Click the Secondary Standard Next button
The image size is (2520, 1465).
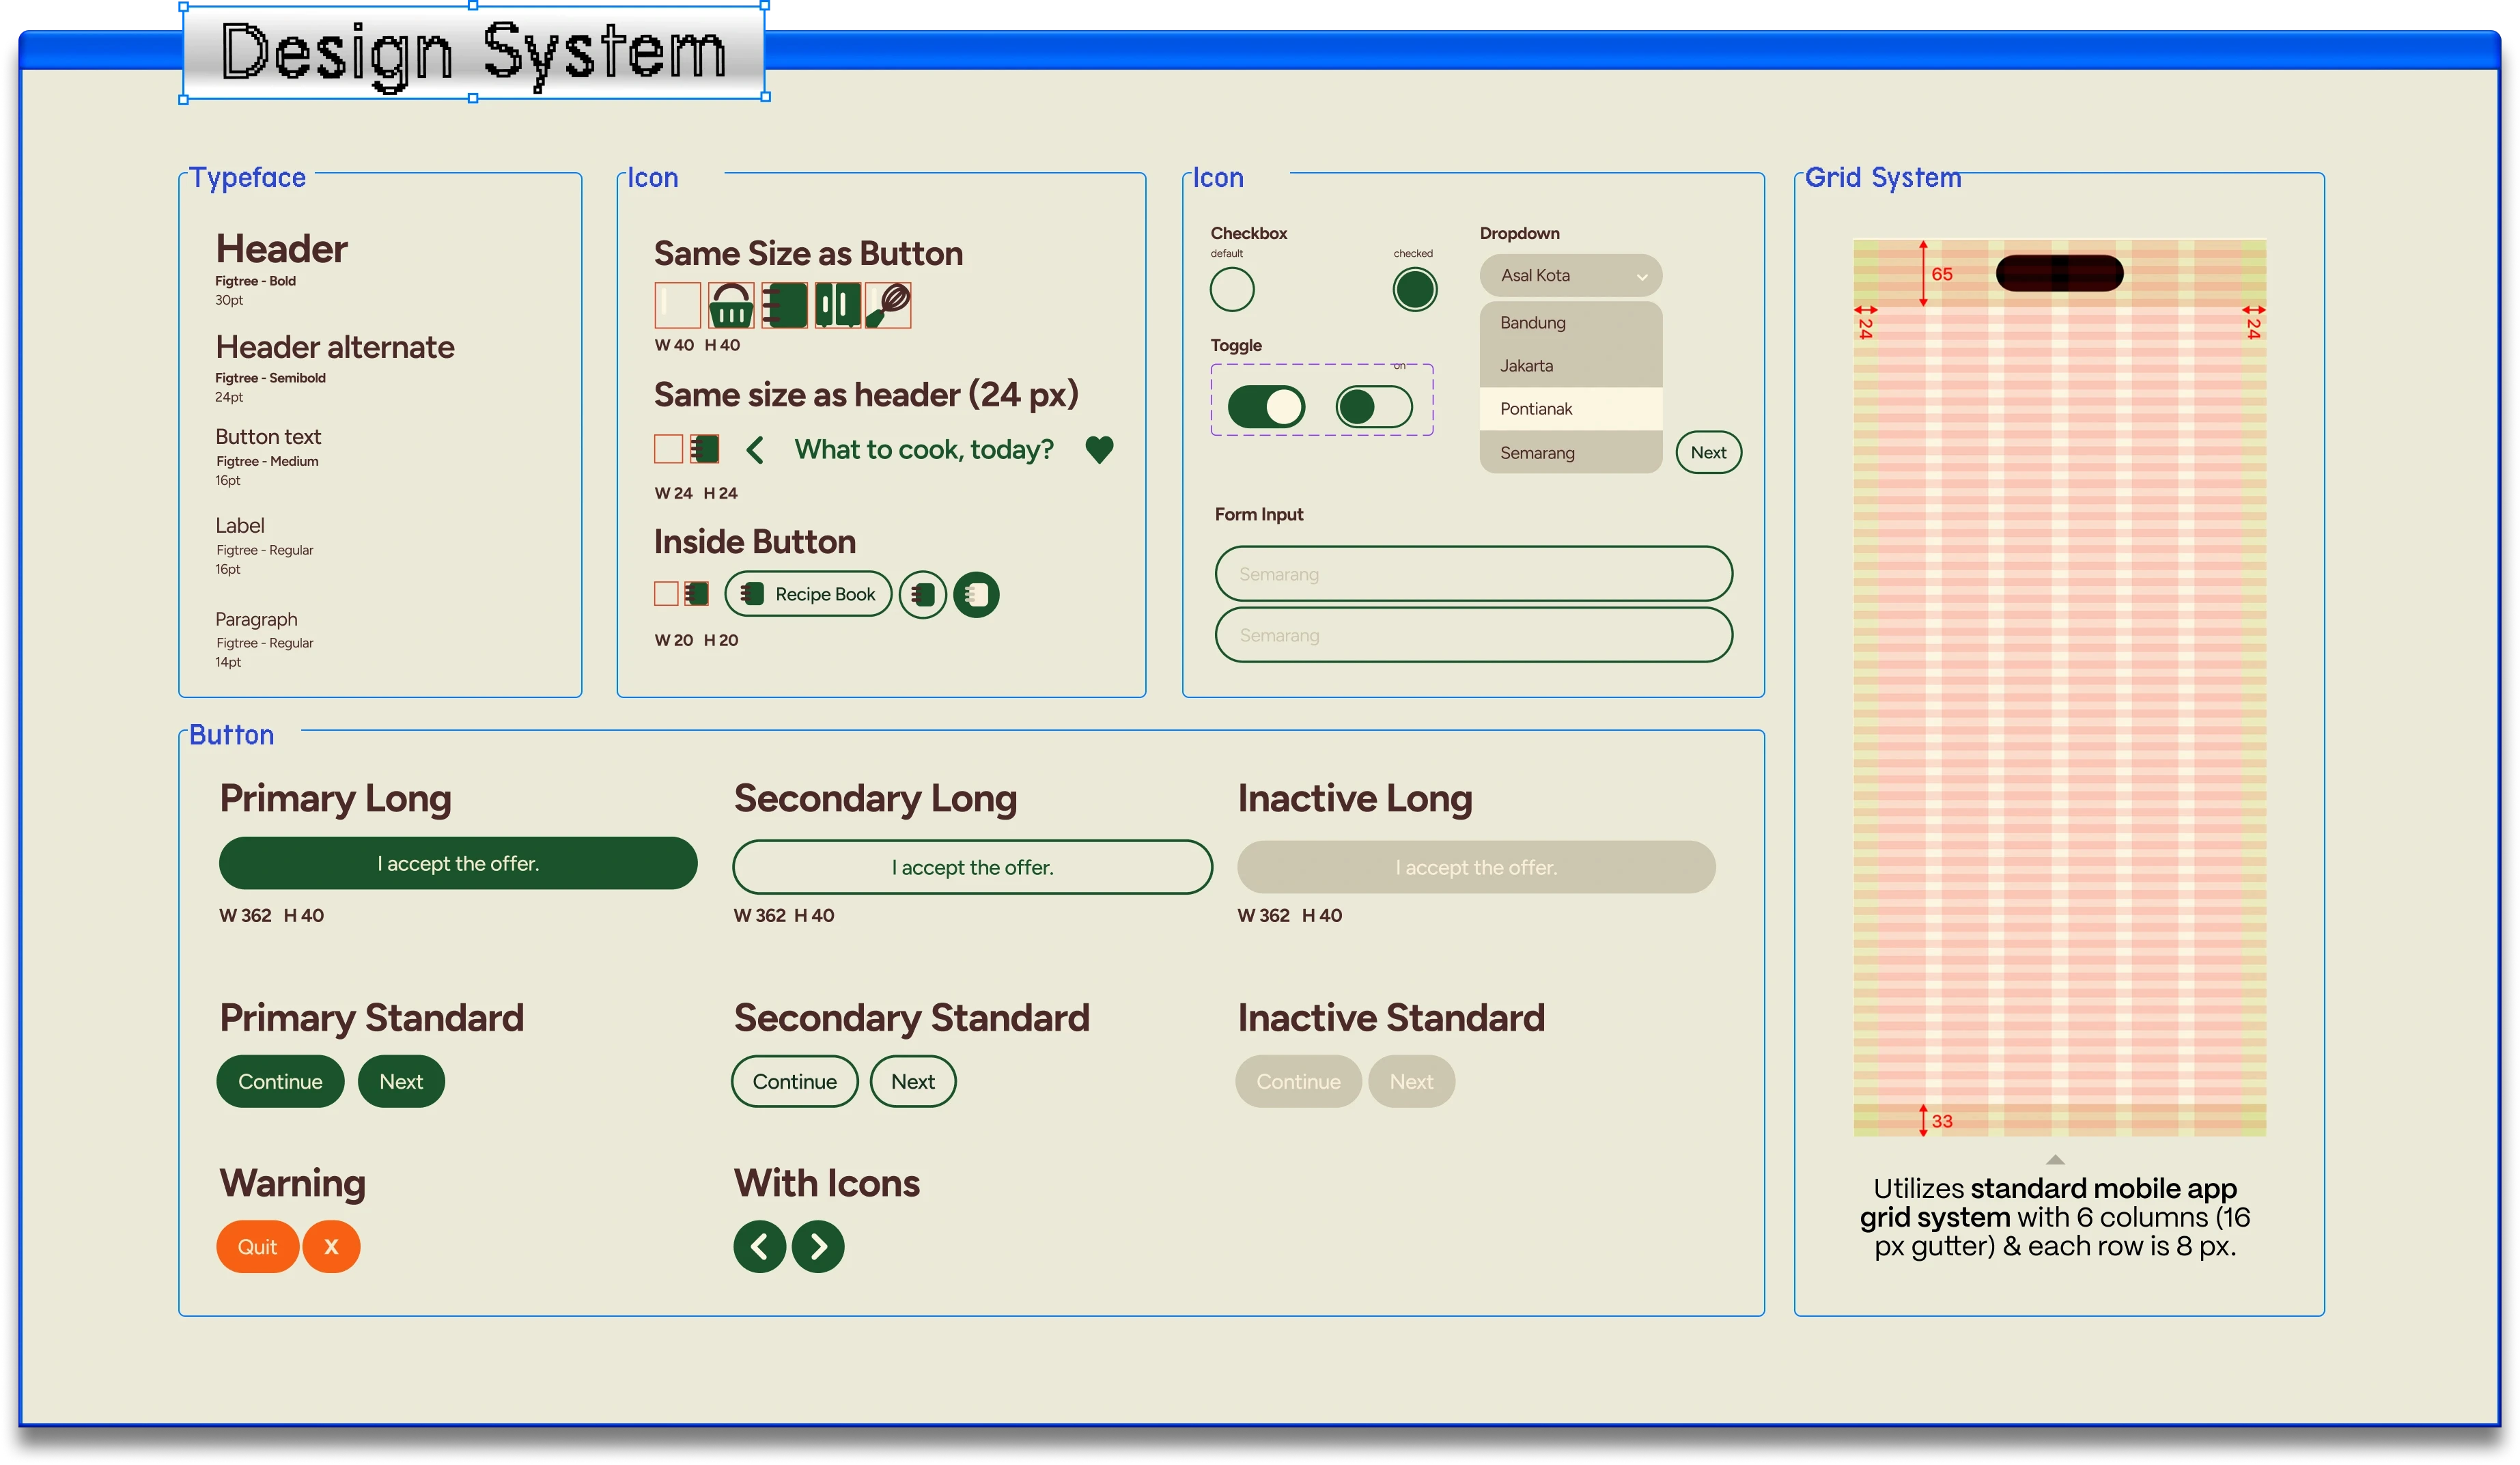tap(913, 1081)
